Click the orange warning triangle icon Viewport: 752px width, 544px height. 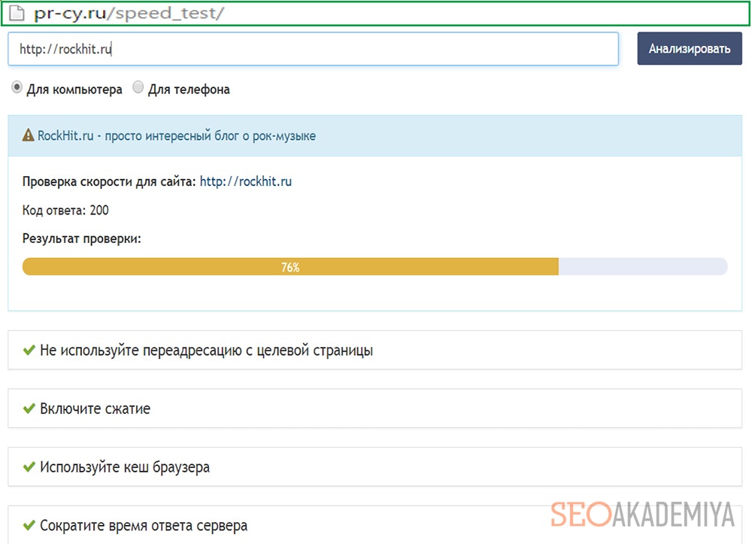[x=29, y=135]
